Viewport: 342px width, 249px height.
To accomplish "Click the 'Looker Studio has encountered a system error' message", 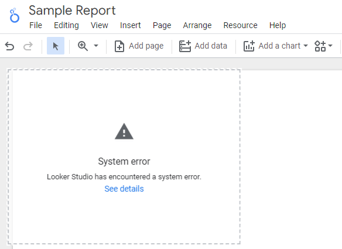I will tap(124, 177).
